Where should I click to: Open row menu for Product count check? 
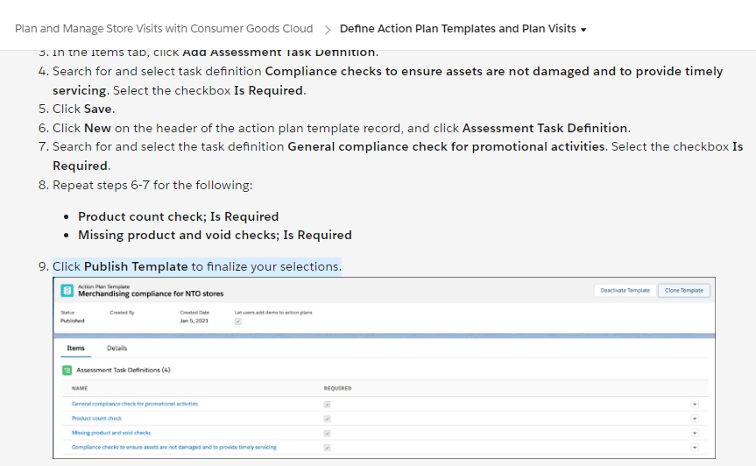click(x=695, y=419)
